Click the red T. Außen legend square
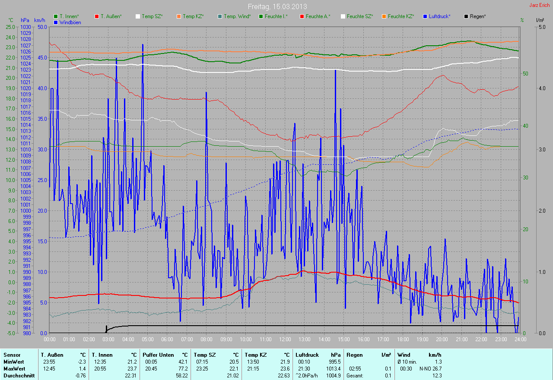This screenshot has height=380, width=553. pyautogui.click(x=97, y=16)
